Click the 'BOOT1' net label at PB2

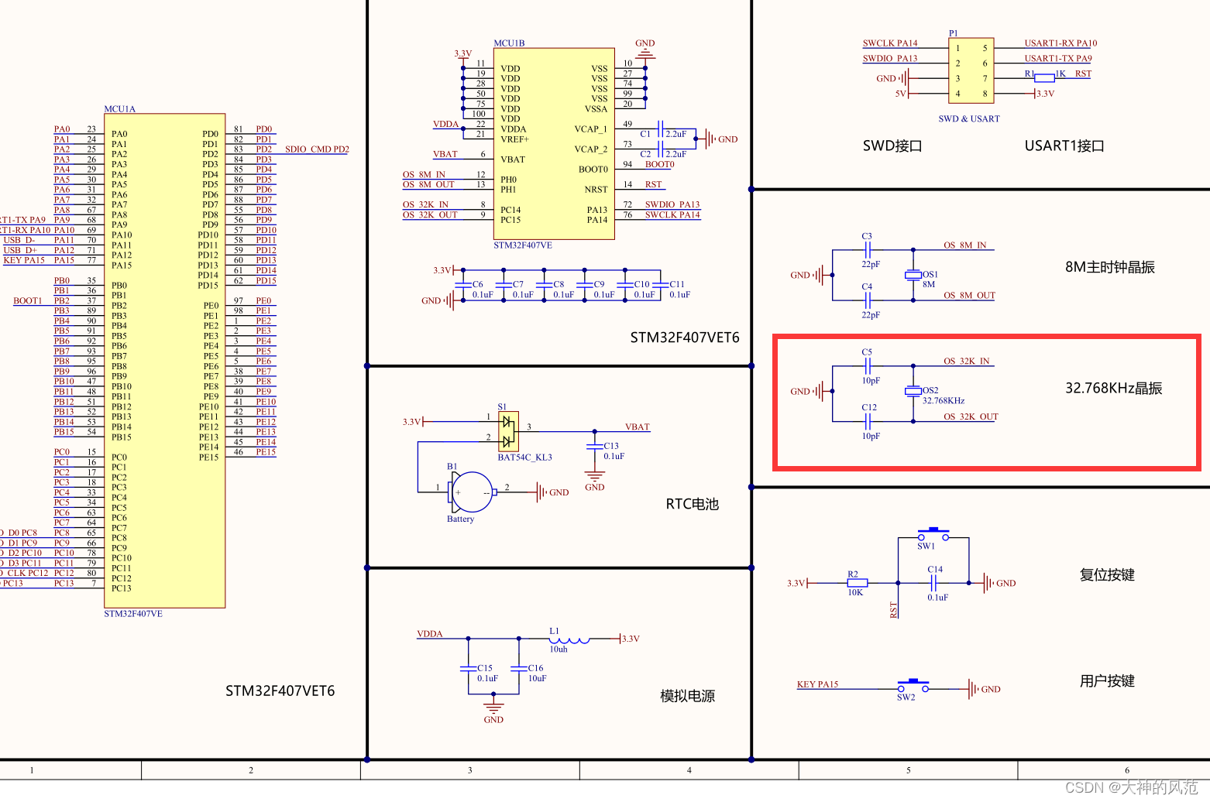(x=28, y=301)
